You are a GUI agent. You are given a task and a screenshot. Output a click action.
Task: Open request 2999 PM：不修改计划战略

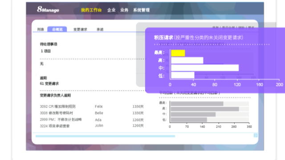61,120
